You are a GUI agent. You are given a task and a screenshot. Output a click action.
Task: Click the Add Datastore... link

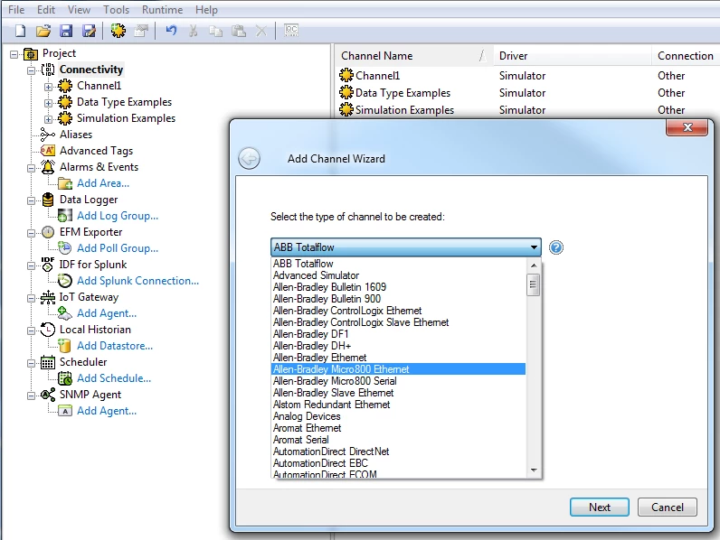pos(115,346)
